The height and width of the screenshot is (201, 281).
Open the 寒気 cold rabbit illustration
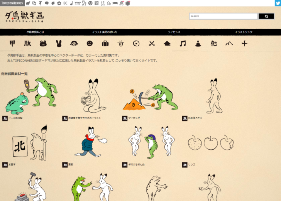(91, 142)
